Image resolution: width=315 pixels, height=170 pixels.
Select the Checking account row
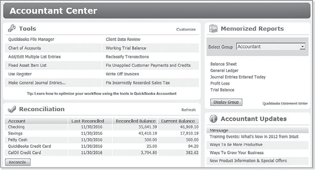102,127
